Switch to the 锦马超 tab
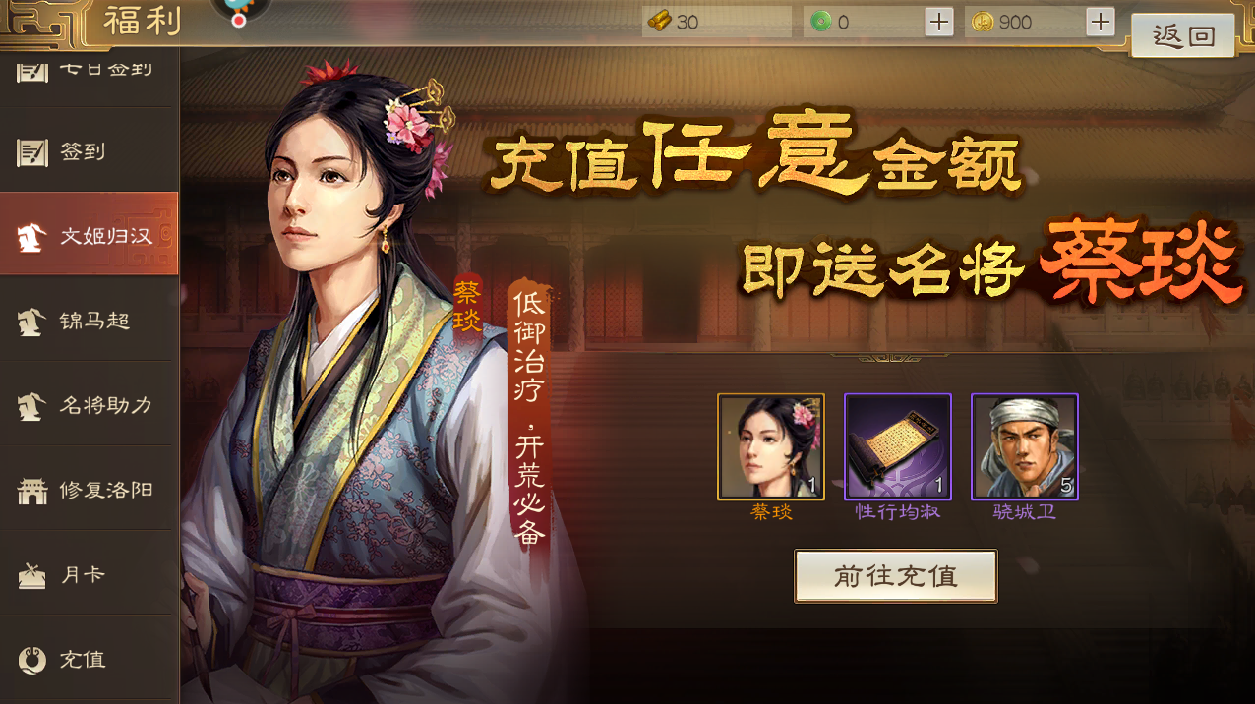1255x704 pixels. click(89, 321)
